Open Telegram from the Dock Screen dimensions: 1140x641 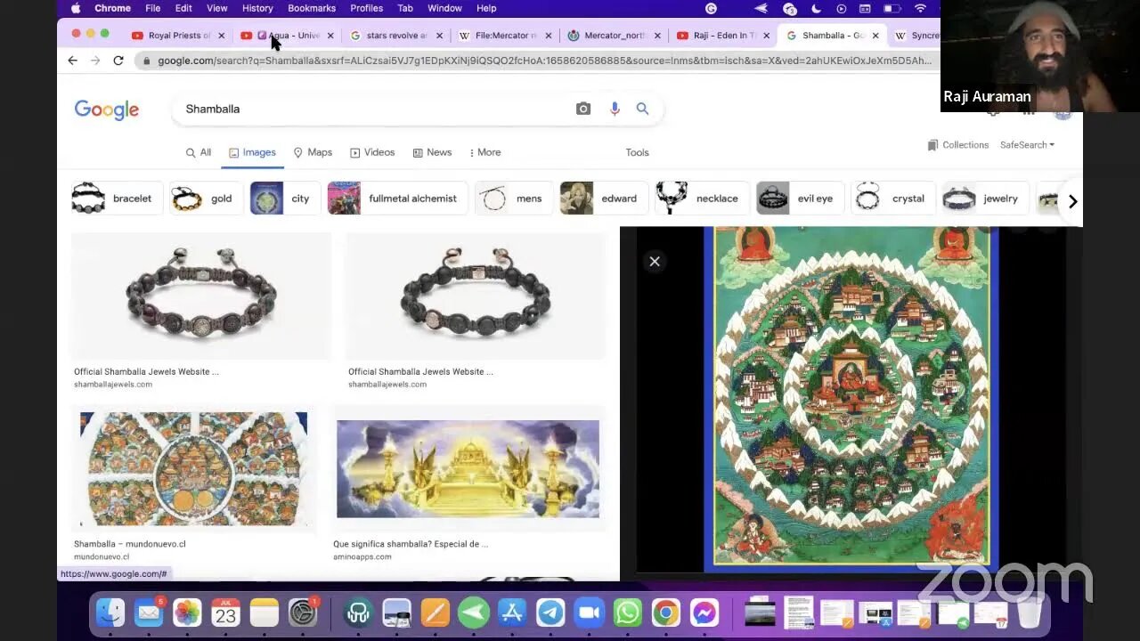[550, 613]
